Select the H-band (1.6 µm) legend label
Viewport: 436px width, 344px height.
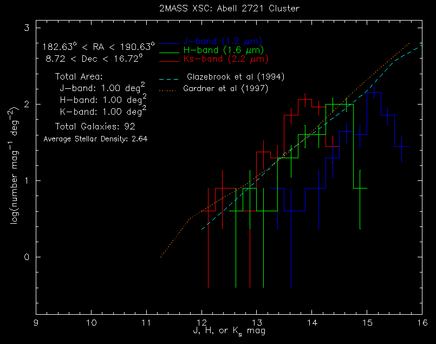(x=223, y=50)
